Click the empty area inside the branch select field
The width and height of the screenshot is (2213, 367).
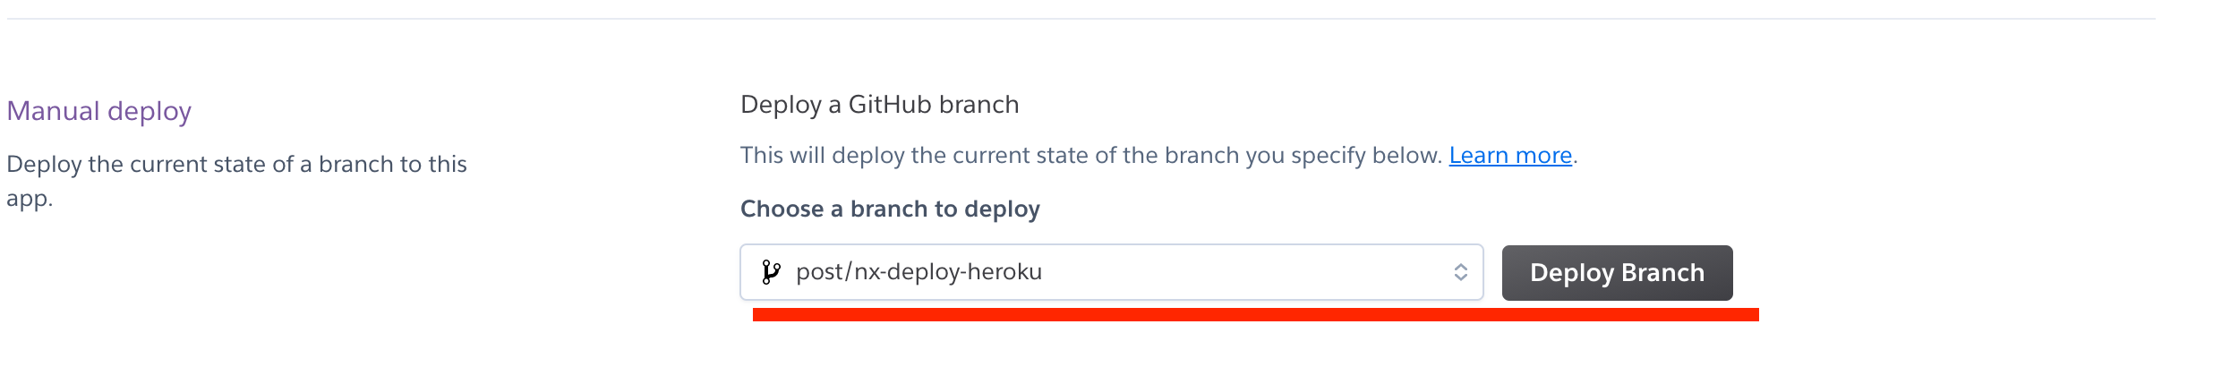(1244, 272)
